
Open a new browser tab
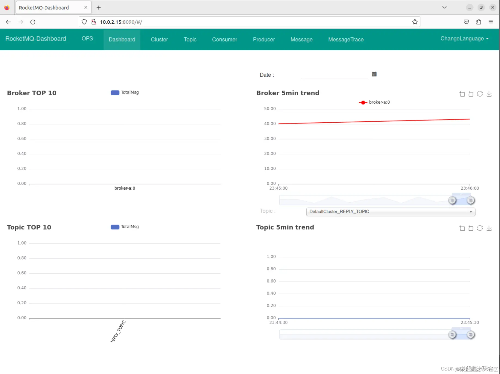(x=99, y=8)
